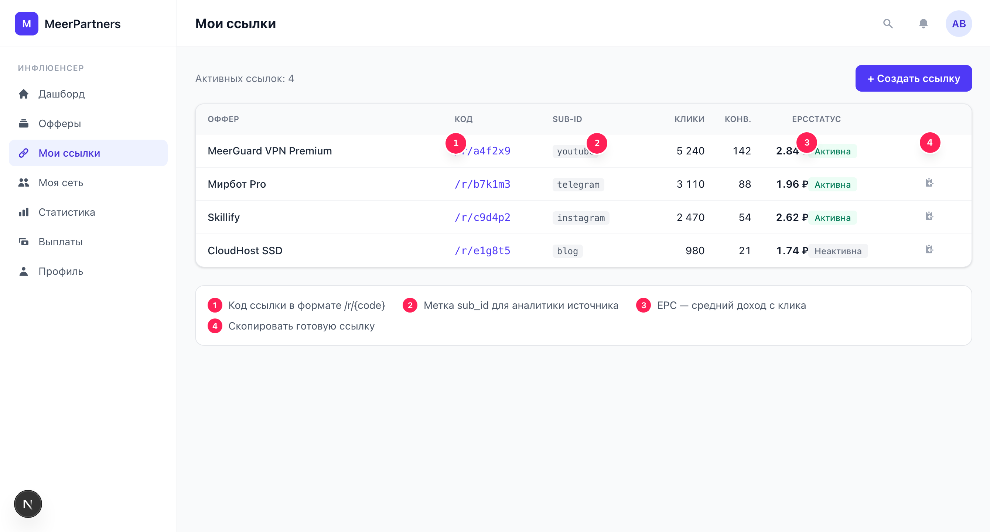Click the 980 clicks value
Viewport: 990px width, 532px height.
(695, 250)
